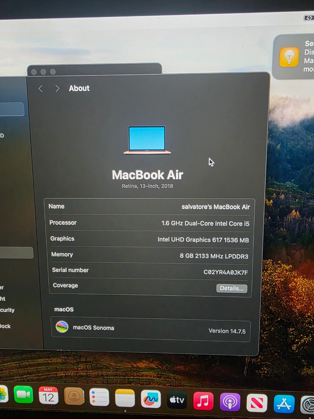Click the "Serial number" row label
The image size is (314, 419).
tap(70, 270)
